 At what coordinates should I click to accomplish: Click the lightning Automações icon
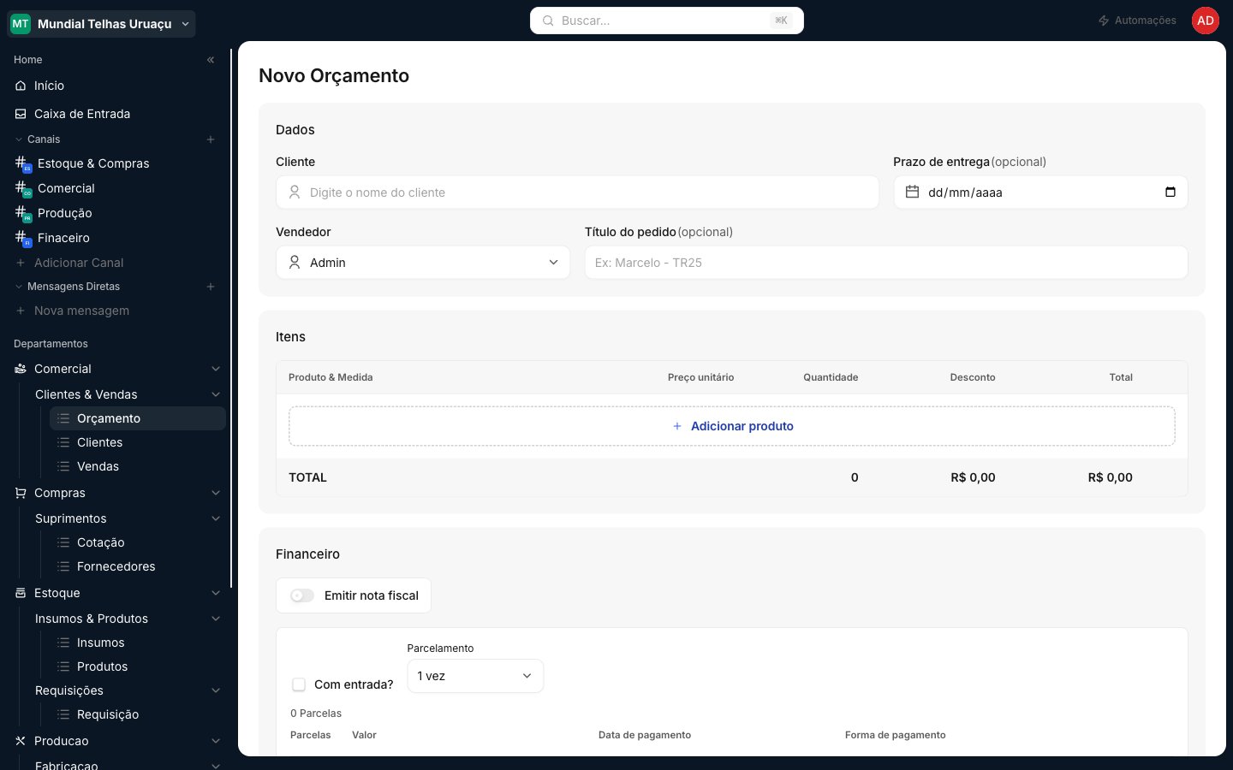[1104, 21]
